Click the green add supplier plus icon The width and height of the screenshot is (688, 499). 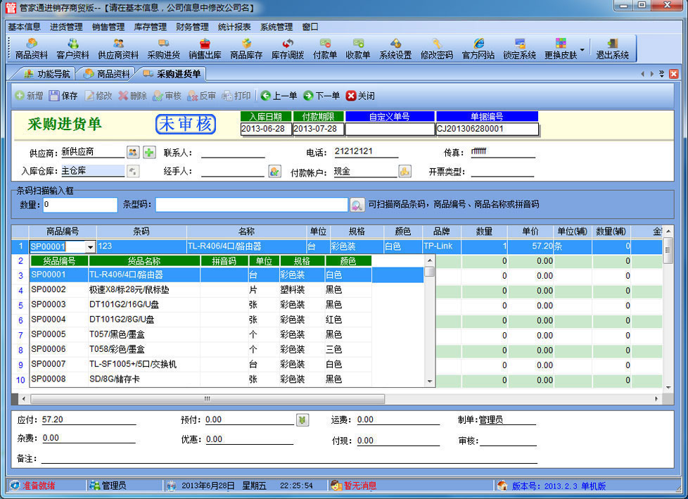pos(149,152)
